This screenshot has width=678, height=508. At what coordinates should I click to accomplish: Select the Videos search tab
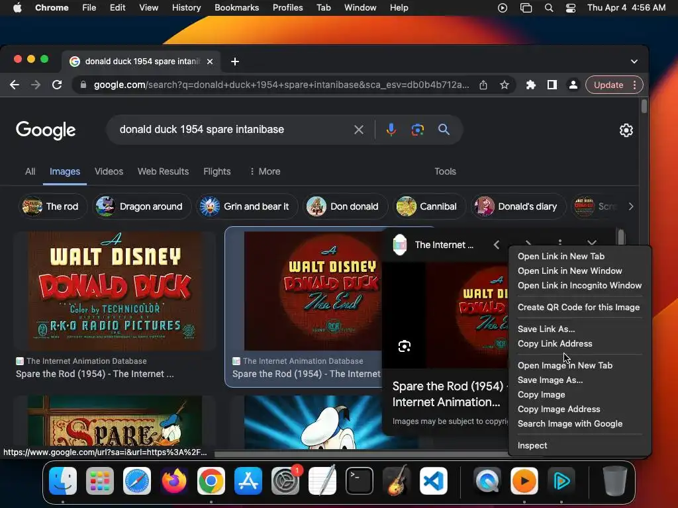coord(109,171)
